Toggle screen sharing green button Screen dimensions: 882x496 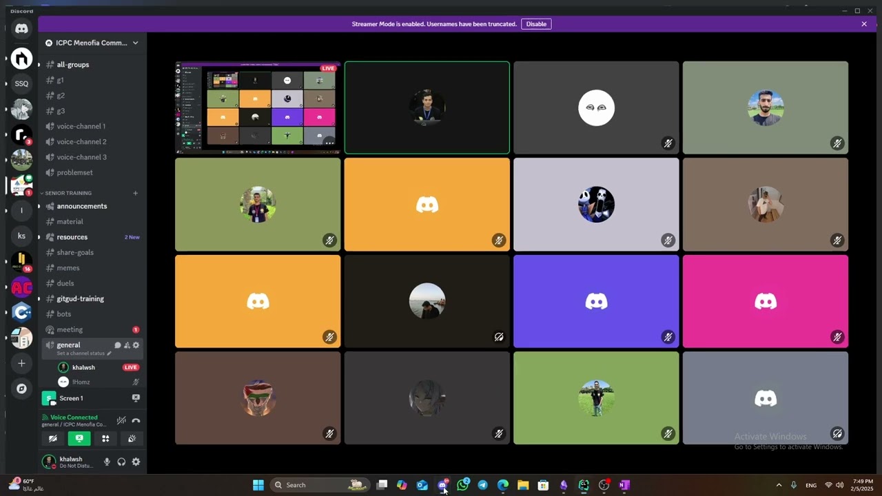point(79,438)
